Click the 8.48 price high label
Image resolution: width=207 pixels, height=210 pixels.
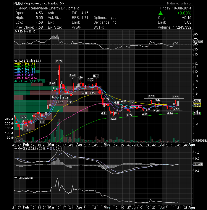click(72, 76)
